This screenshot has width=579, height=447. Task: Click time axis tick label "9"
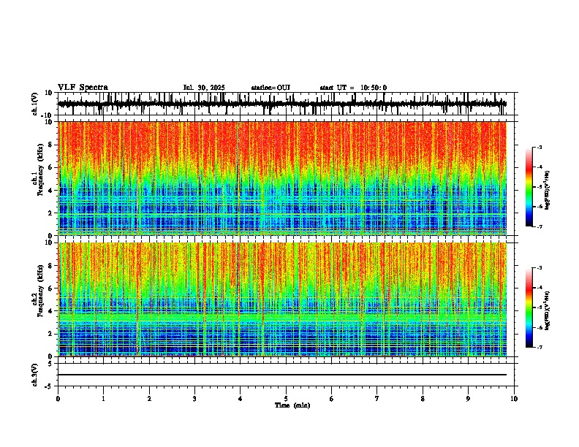[x=468, y=399]
